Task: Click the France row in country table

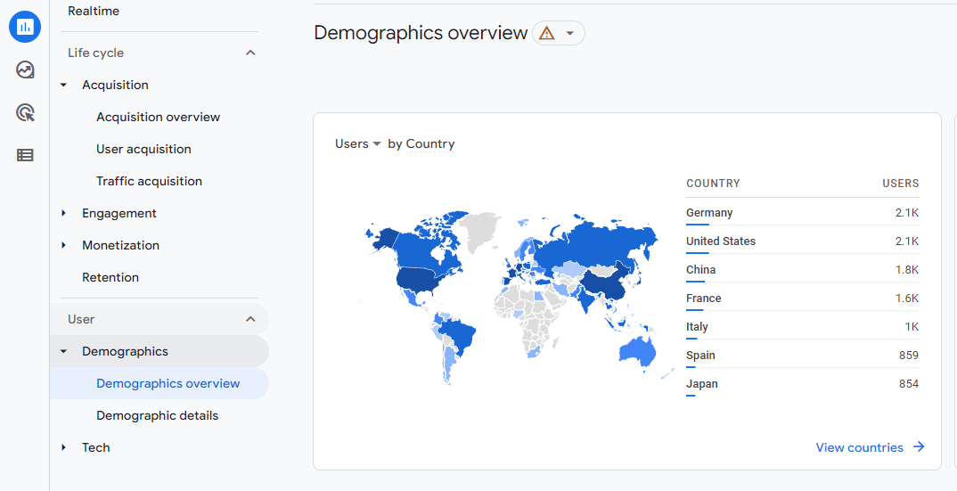Action: point(802,298)
